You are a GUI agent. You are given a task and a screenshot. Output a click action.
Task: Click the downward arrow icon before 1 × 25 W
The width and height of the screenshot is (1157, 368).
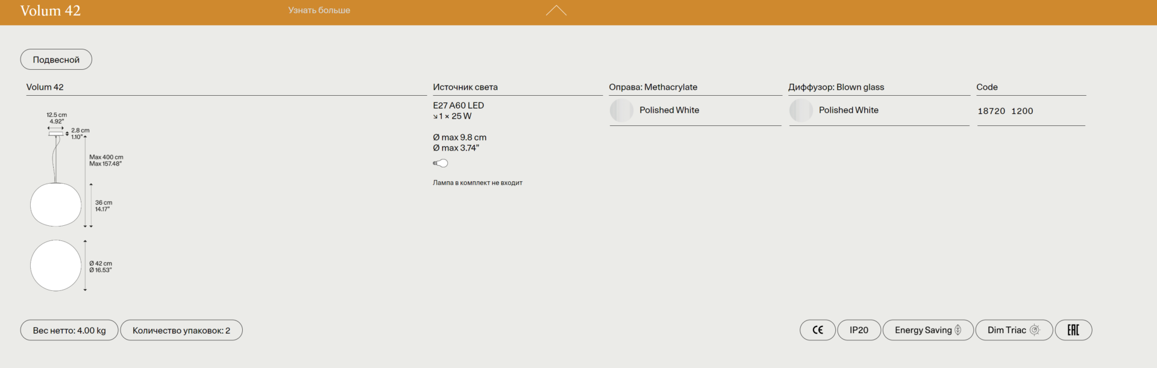click(435, 117)
